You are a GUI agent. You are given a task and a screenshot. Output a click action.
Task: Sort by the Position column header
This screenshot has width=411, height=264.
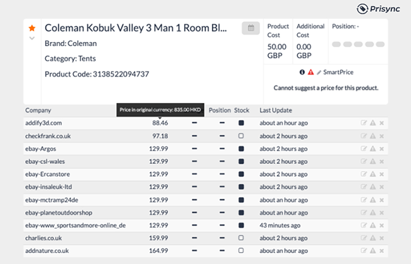tap(219, 111)
